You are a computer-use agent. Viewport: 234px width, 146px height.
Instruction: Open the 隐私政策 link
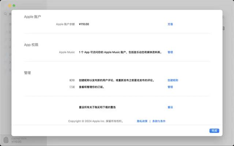pyautogui.click(x=142, y=121)
